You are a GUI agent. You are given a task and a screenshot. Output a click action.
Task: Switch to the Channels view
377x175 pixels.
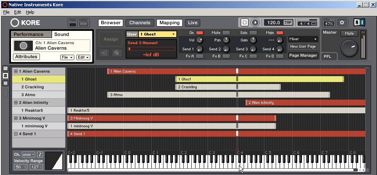(140, 23)
